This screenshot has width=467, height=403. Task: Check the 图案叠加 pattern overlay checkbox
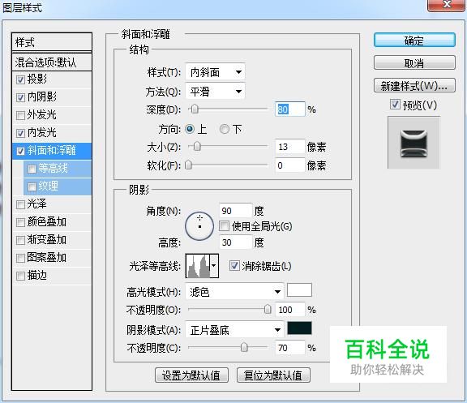(20, 258)
